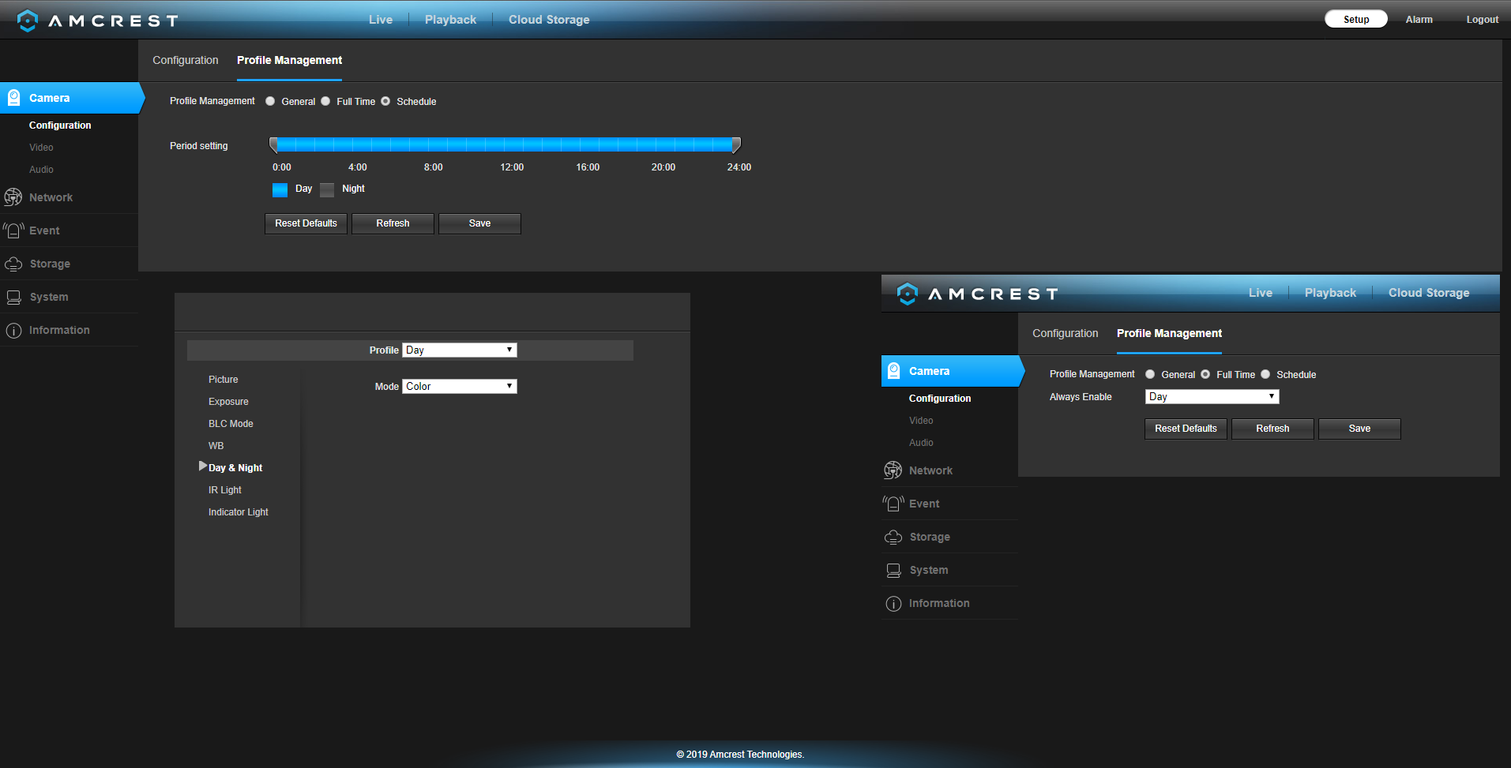Click Reset Defaults under Period setting
Screen dimensions: 1511x768
(x=306, y=223)
